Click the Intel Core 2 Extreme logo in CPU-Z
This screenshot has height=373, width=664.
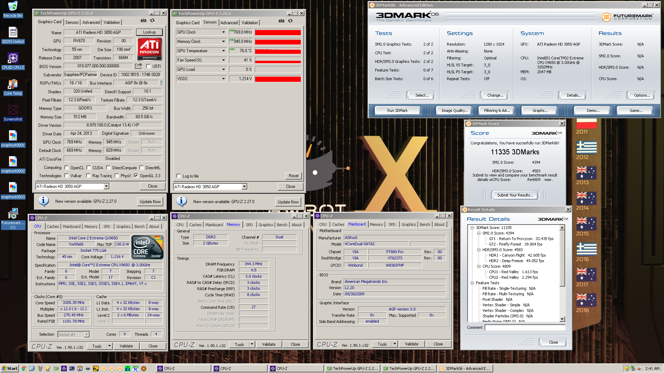pyautogui.click(x=148, y=247)
